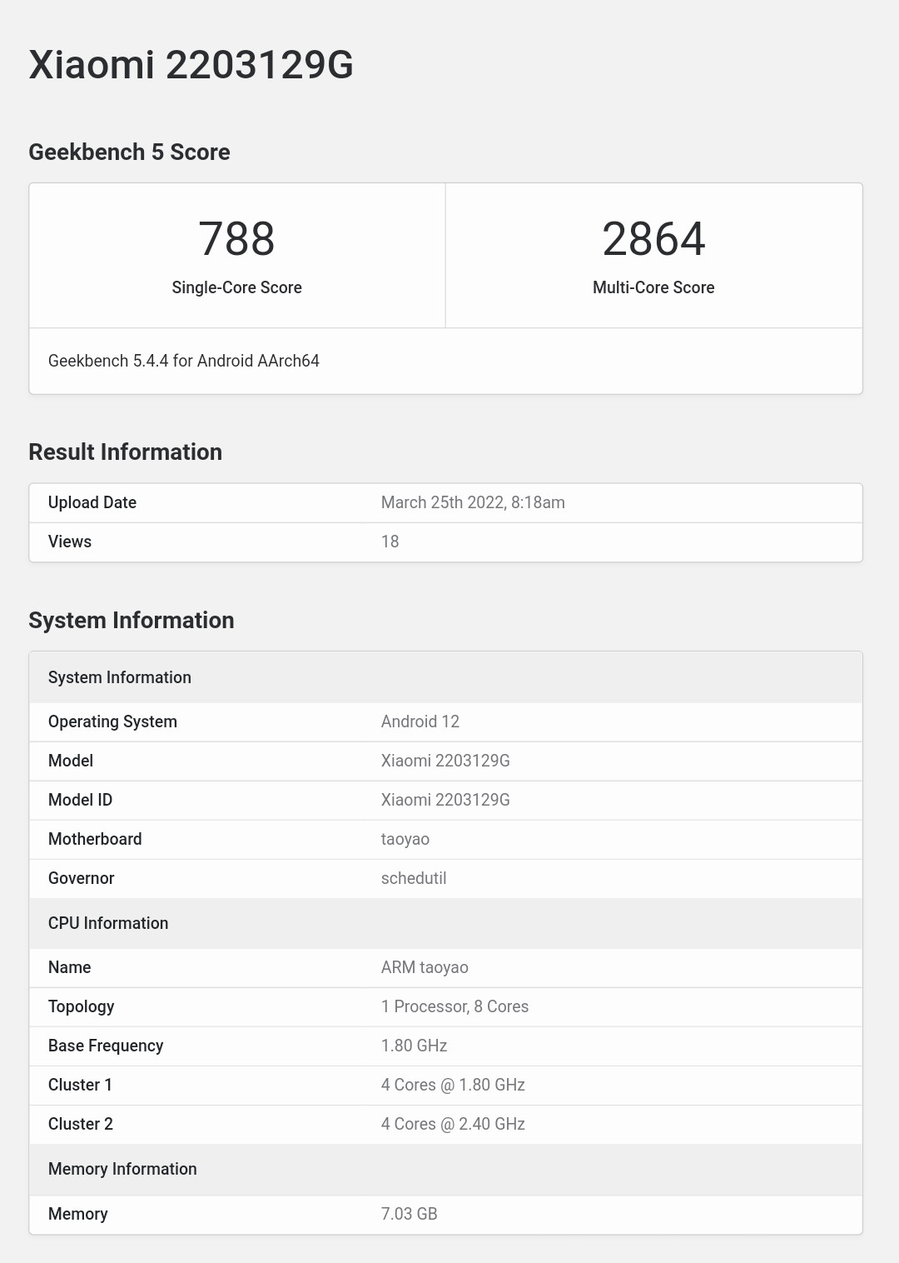Viewport: 899px width, 1263px height.
Task: Click the large System Information section heading
Action: 132,620
